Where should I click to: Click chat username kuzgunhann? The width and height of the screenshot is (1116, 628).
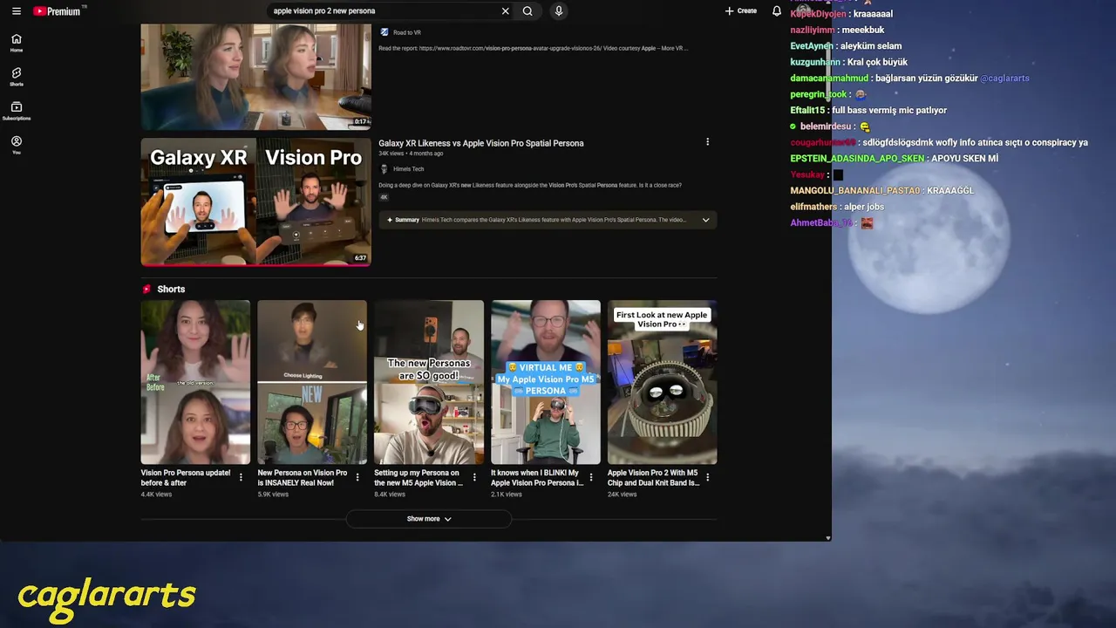(815, 62)
